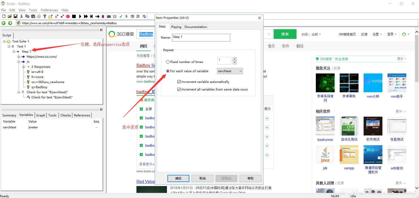
Task: Click the green 搜索 search button
Action: pyautogui.click(x=285, y=34)
